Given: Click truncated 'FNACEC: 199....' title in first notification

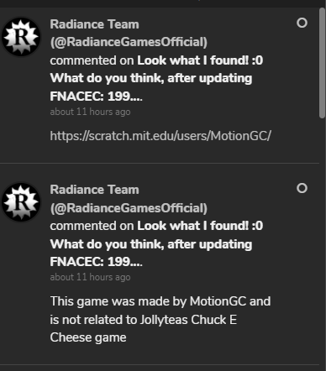Looking at the screenshot, I should (97, 97).
